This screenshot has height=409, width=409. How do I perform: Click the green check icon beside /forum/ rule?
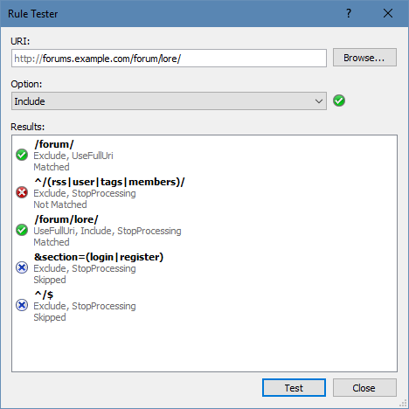[x=22, y=155]
